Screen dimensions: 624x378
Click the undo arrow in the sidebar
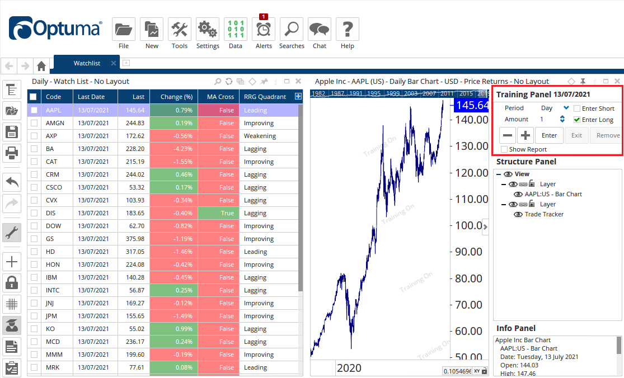(x=12, y=182)
